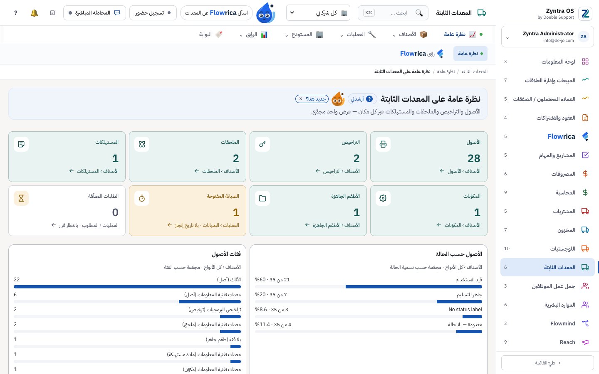Screen dimensions: 599x374
Task: Click the search field ابحث
Action: pos(393,13)
